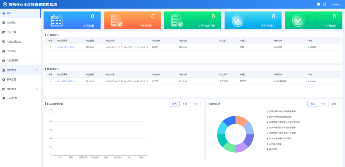Open the chat message icon in header
The height and width of the screenshot is (167, 345).
click(318, 4)
